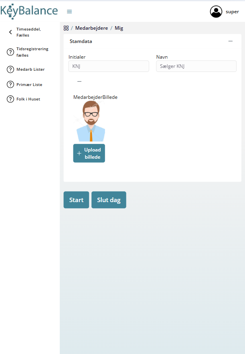Collapse the MedarbejderBillede section
Screen dimensions: 245x354
[79, 81]
